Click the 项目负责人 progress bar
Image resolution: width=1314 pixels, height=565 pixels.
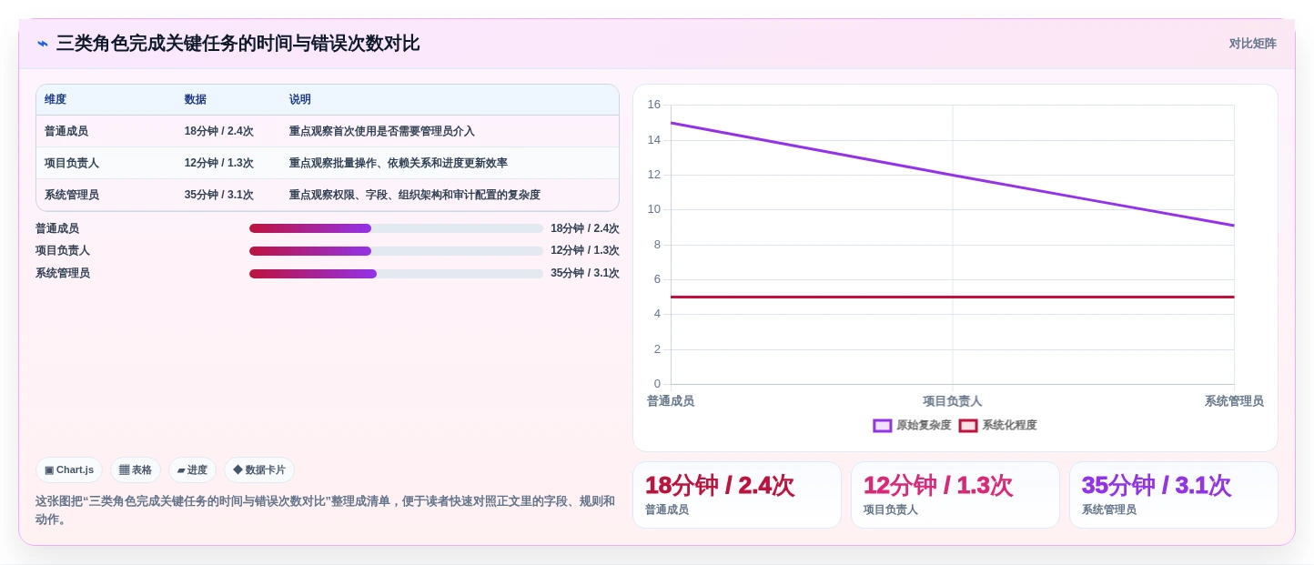pyautogui.click(x=396, y=251)
